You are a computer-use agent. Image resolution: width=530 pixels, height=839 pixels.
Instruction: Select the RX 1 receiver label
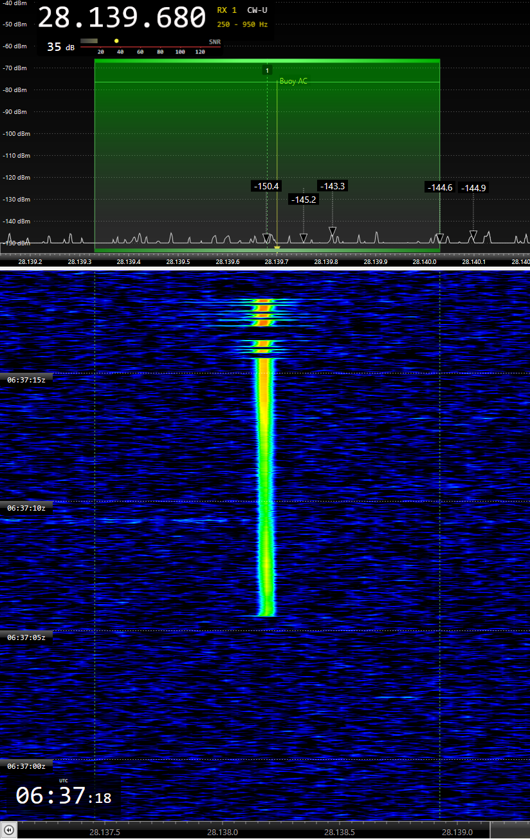click(x=227, y=10)
